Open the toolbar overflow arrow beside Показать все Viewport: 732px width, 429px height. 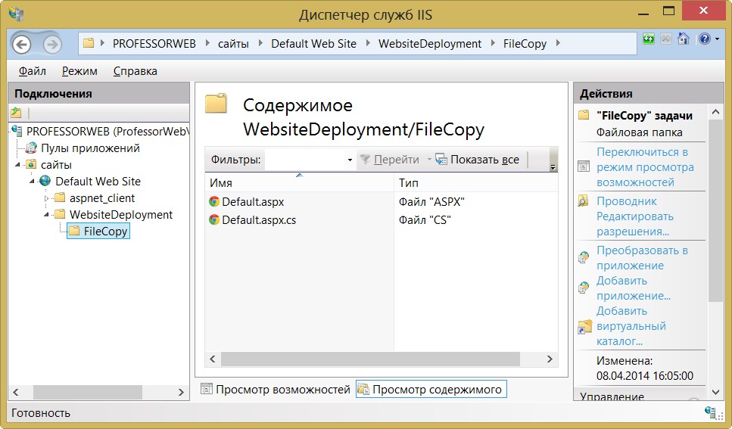553,167
